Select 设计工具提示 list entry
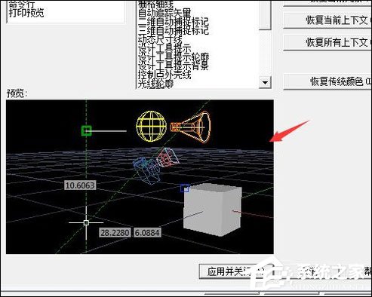The width and height of the screenshot is (372, 297). coord(164,48)
